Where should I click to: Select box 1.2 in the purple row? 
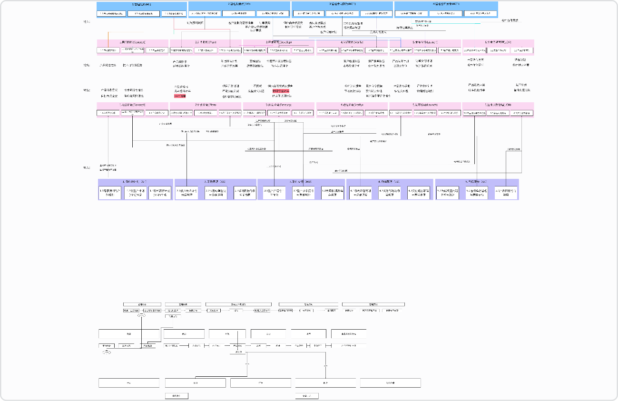pos(135,192)
